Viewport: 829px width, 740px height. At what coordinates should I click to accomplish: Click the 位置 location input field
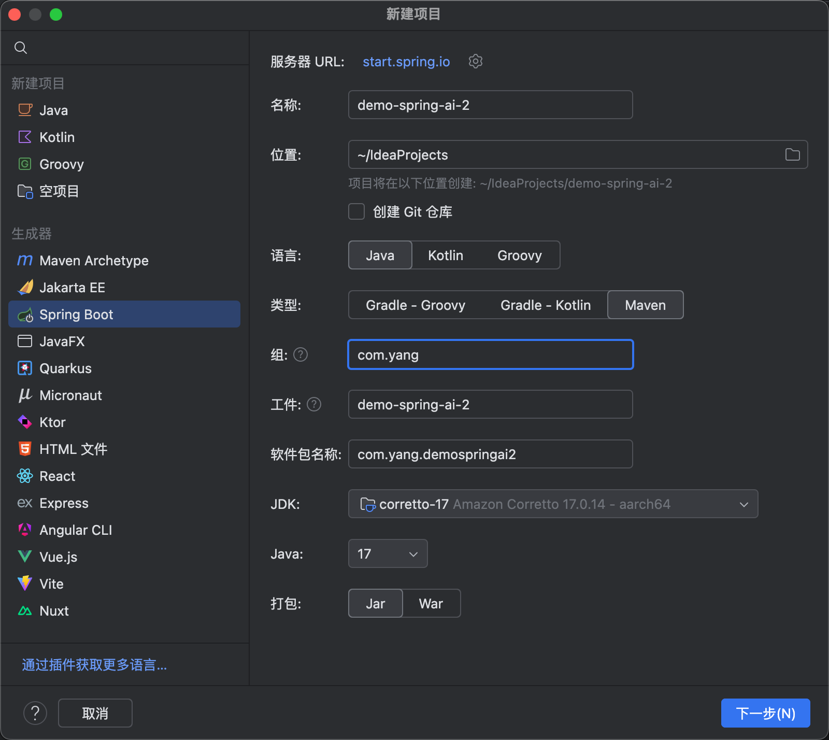click(x=578, y=154)
